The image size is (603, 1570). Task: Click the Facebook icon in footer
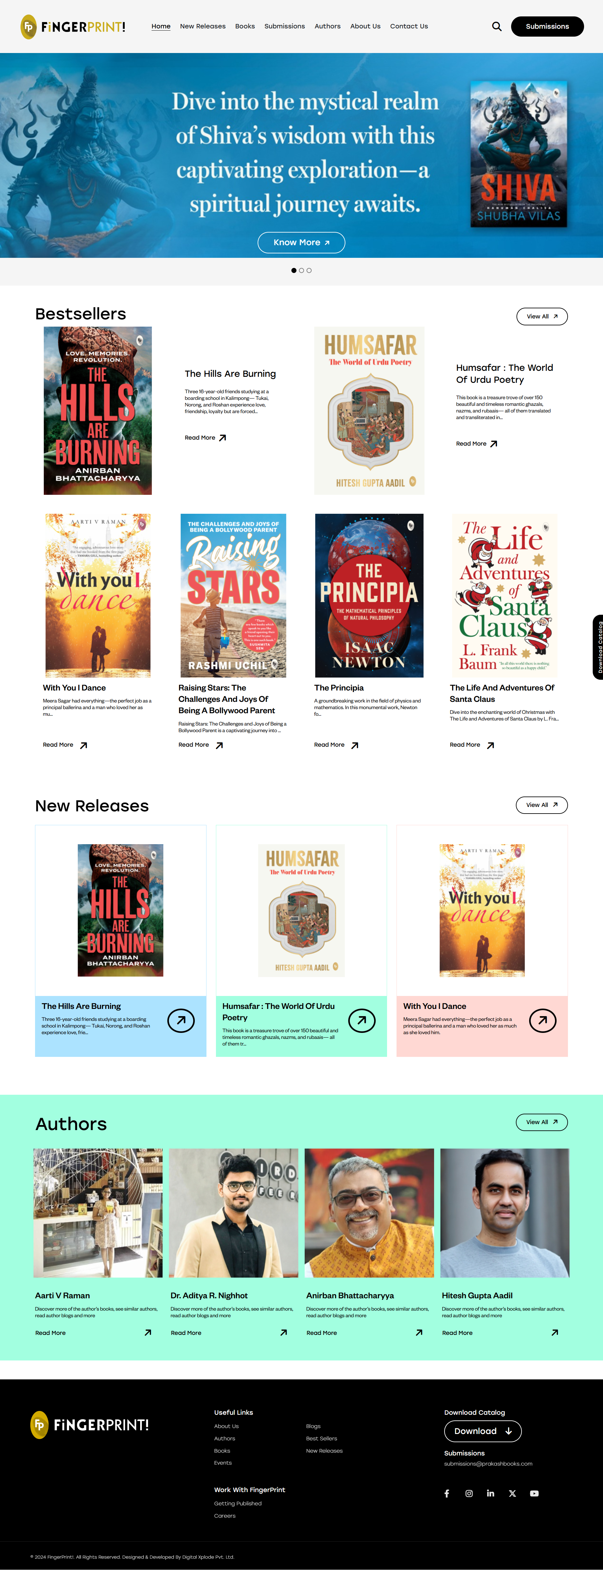[447, 1493]
